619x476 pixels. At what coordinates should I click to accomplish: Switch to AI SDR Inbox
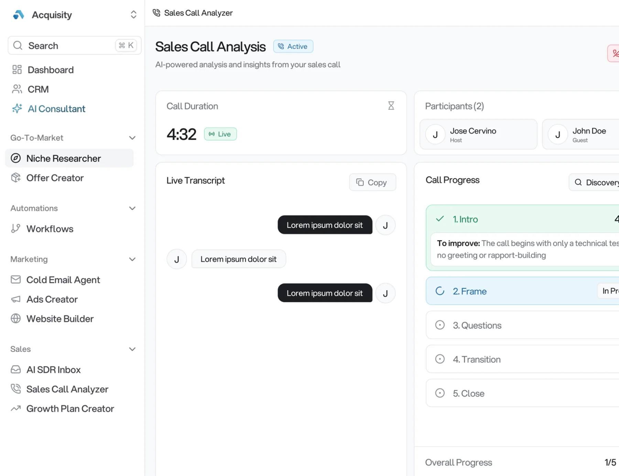tap(54, 369)
